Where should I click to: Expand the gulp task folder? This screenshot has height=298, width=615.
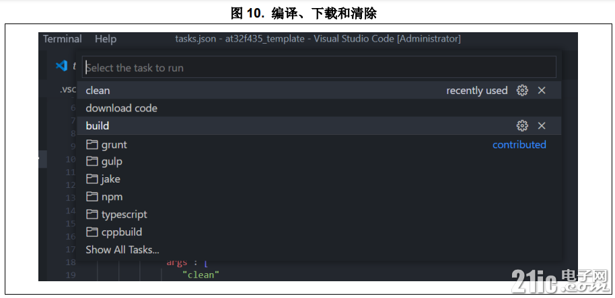pos(319,161)
